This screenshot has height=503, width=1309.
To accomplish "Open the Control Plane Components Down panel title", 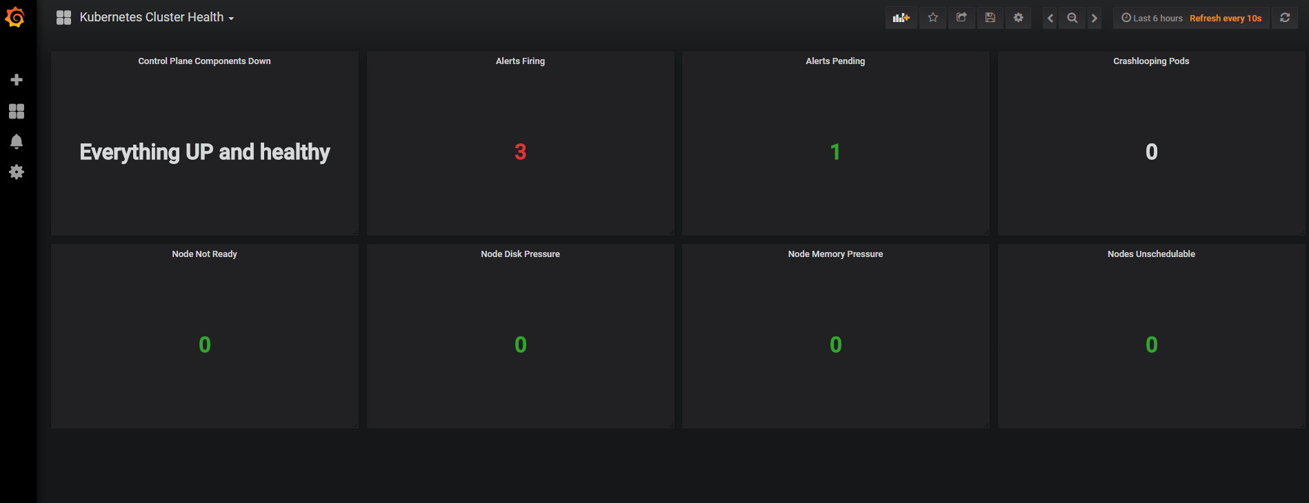I will (x=204, y=61).
